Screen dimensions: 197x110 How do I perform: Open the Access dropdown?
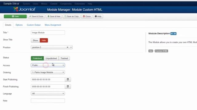48,65
